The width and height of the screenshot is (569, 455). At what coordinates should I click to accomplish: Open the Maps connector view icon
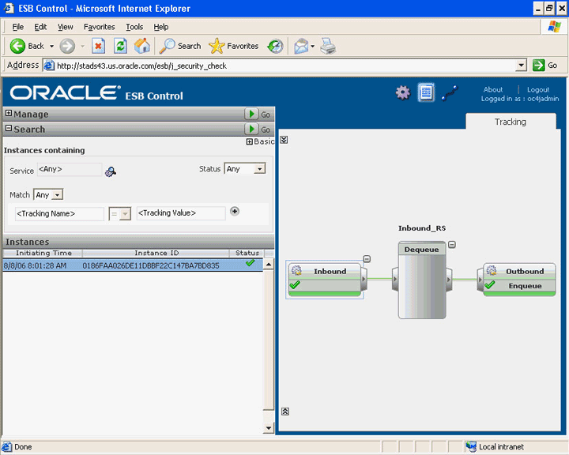pyautogui.click(x=450, y=93)
